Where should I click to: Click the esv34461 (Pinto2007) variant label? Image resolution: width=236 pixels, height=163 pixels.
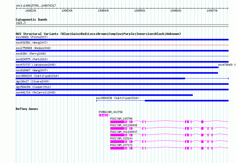click(x=32, y=37)
